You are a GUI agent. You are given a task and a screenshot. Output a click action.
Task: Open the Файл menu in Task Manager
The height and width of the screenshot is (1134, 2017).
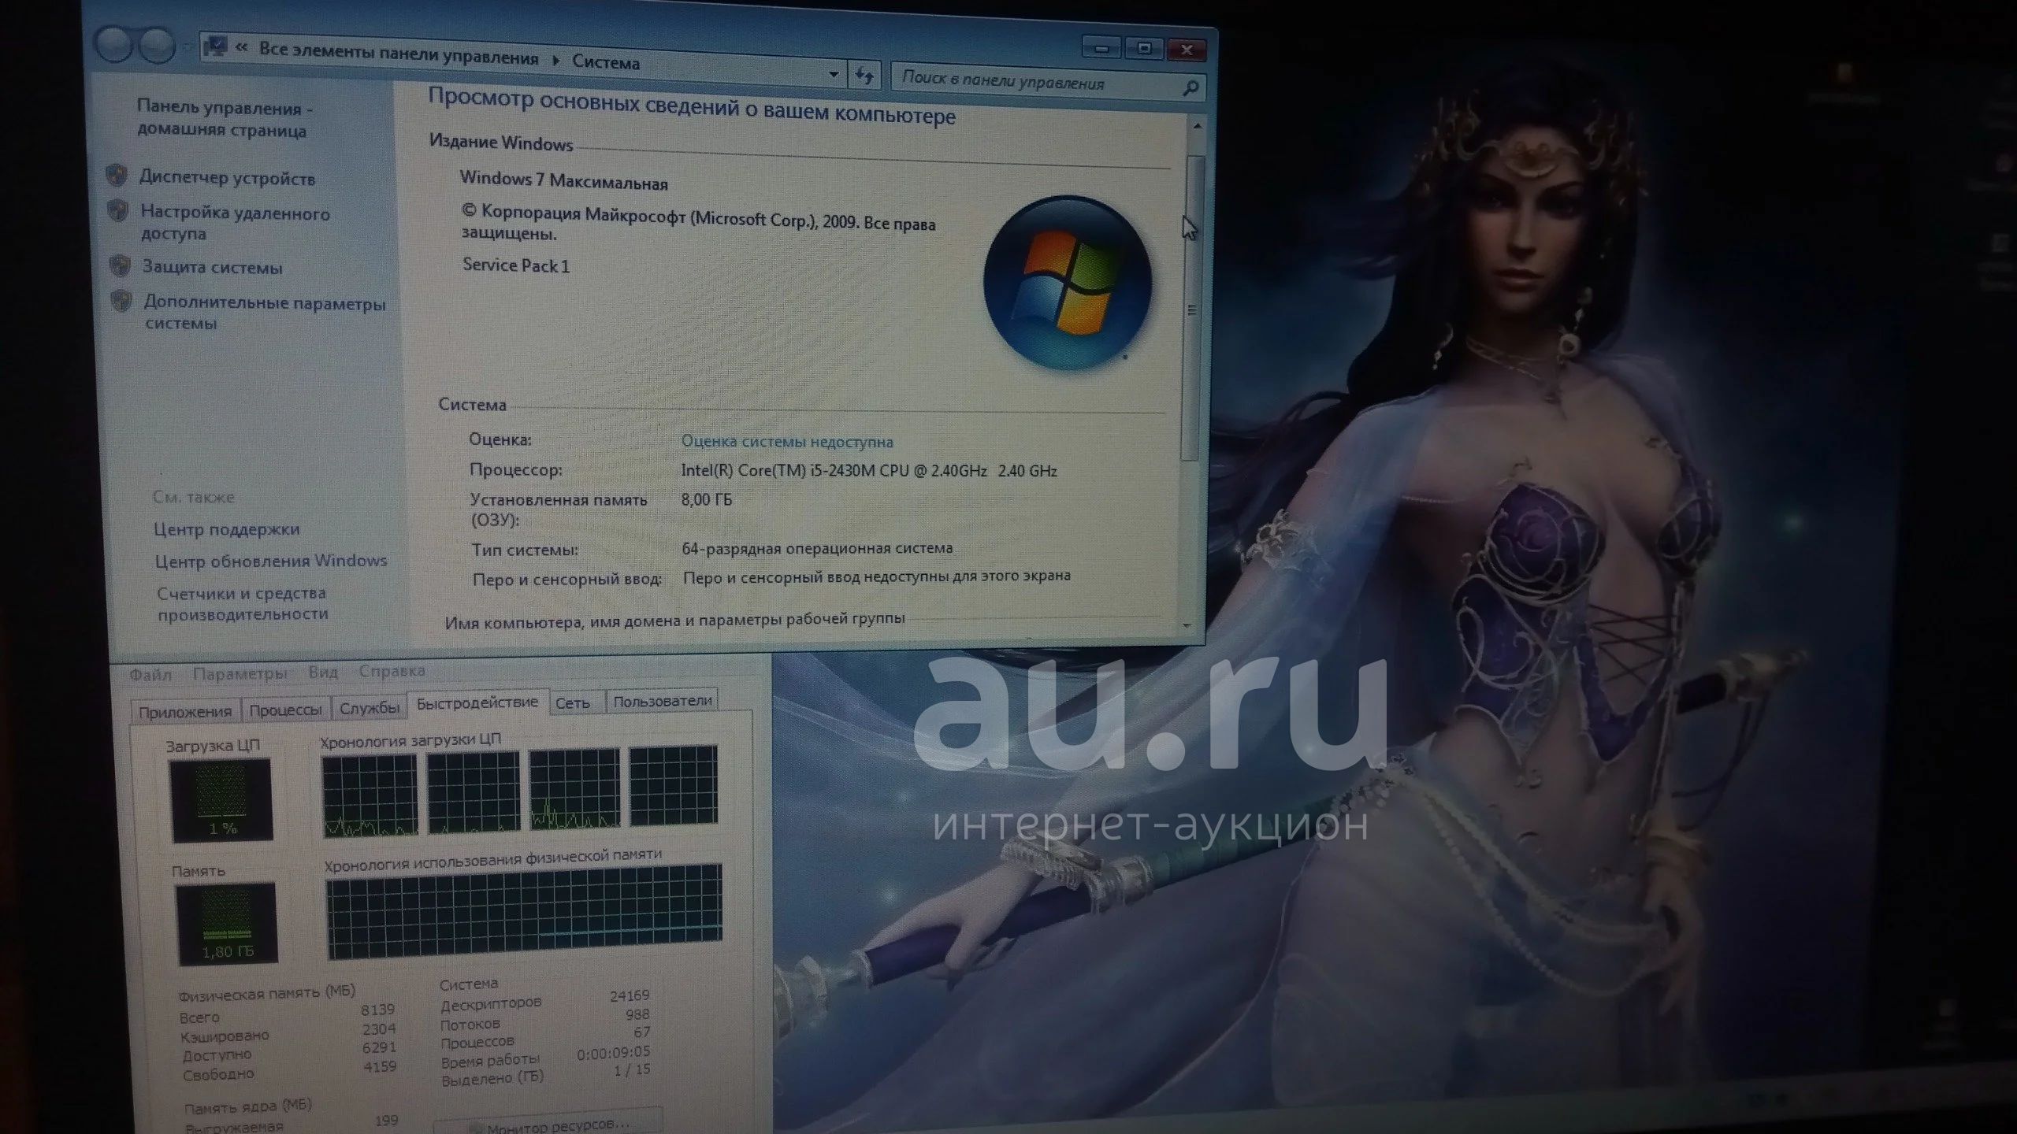(150, 675)
